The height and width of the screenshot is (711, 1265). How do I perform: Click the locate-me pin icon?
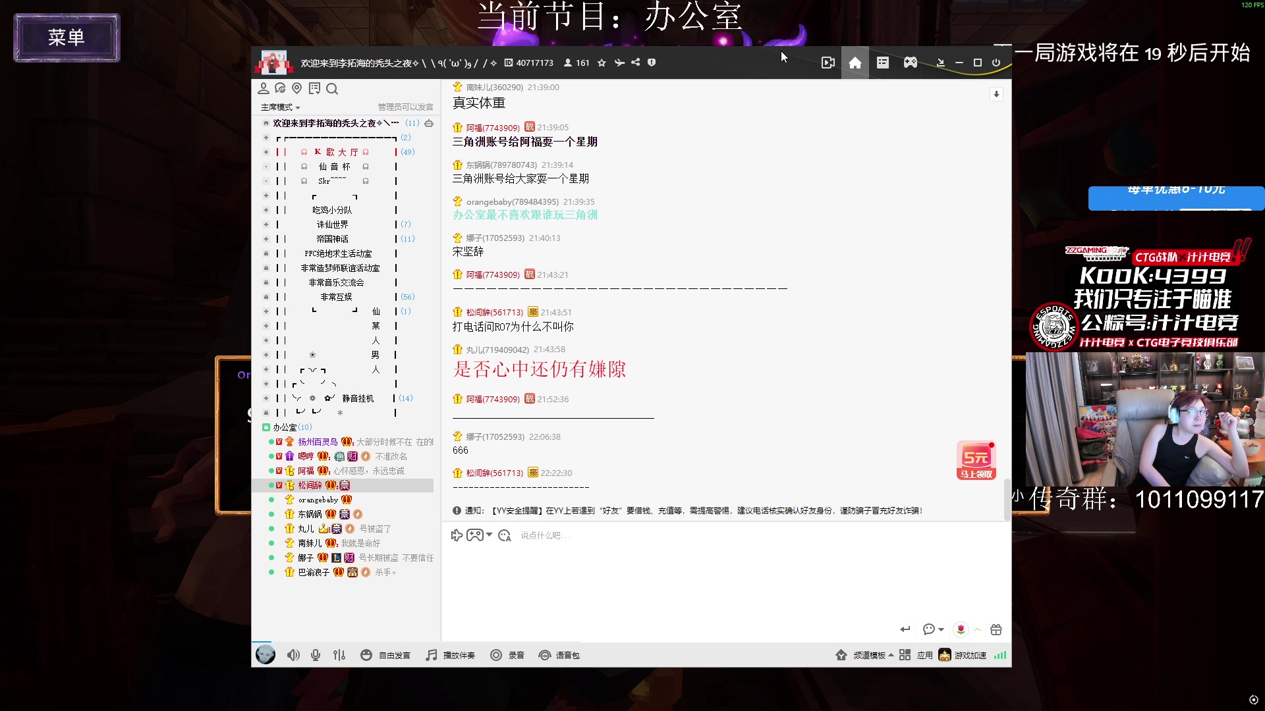296,88
